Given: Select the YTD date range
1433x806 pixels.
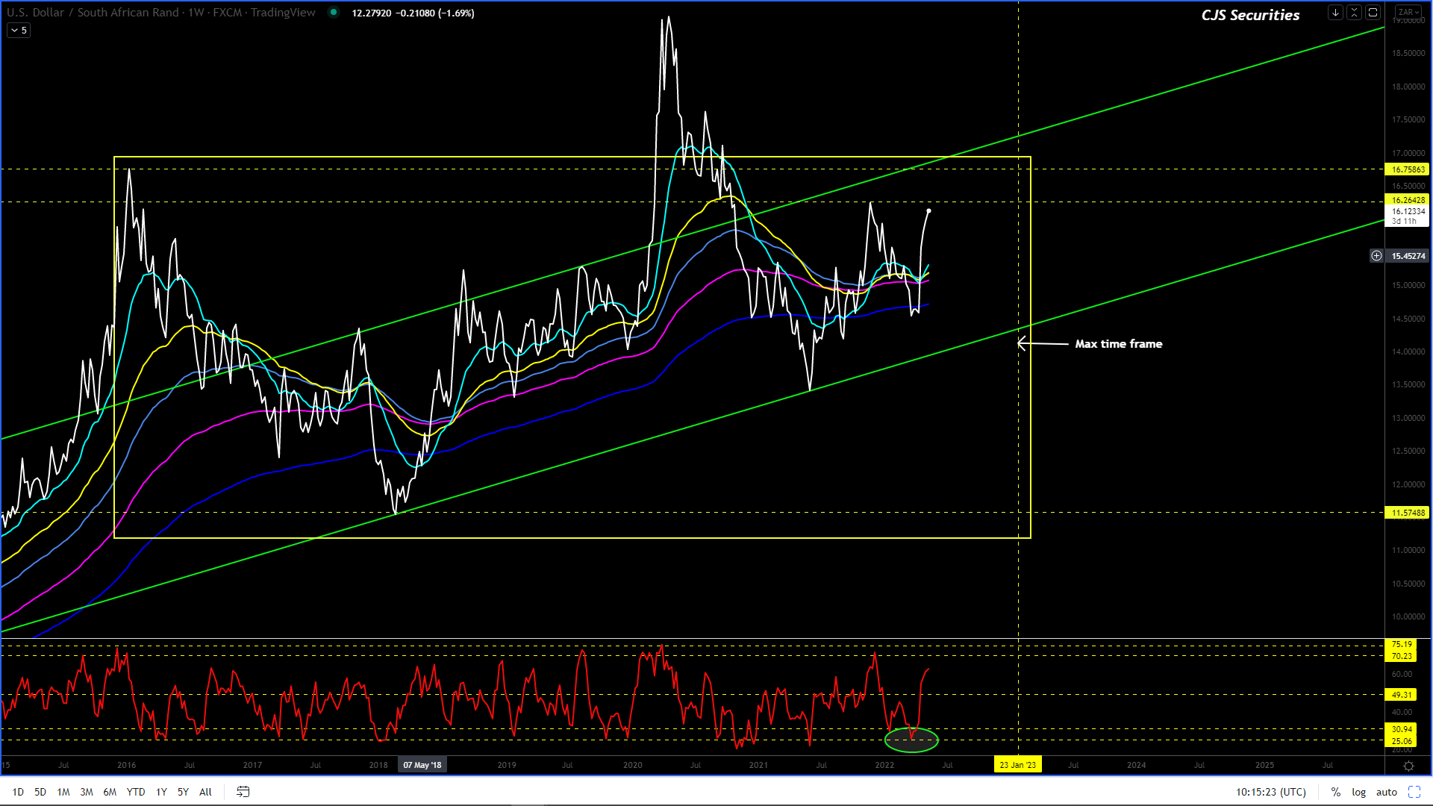Looking at the screenshot, I should tap(135, 792).
